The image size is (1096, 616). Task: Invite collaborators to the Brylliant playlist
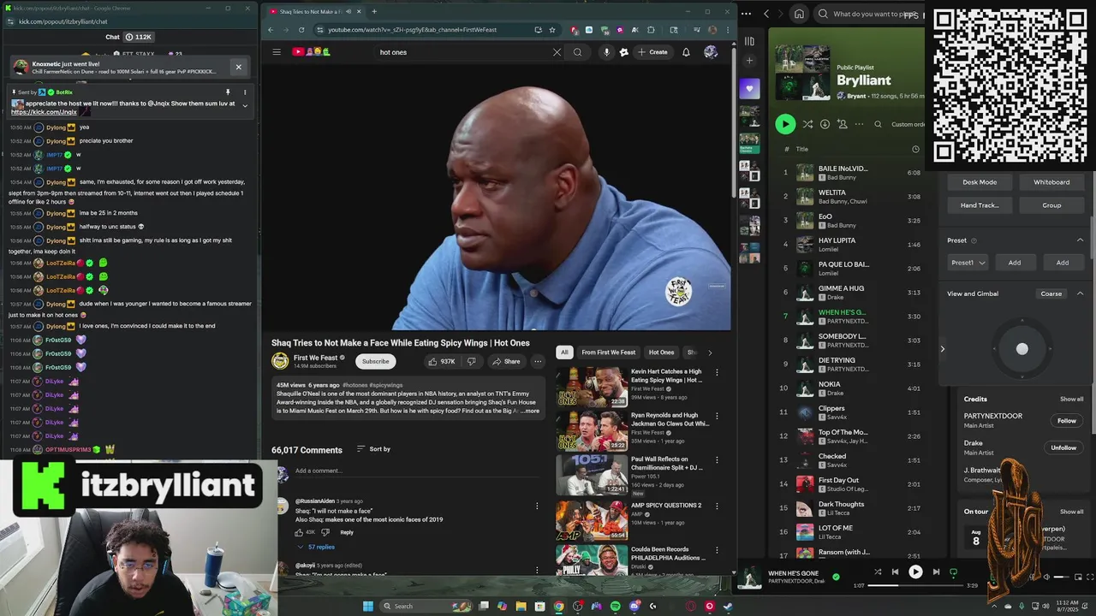tap(843, 124)
